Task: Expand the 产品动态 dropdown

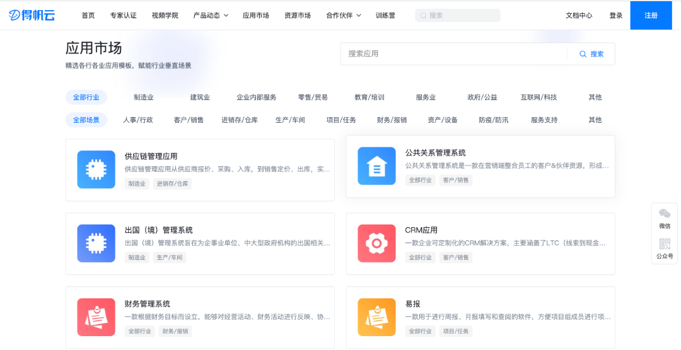Action: click(211, 16)
